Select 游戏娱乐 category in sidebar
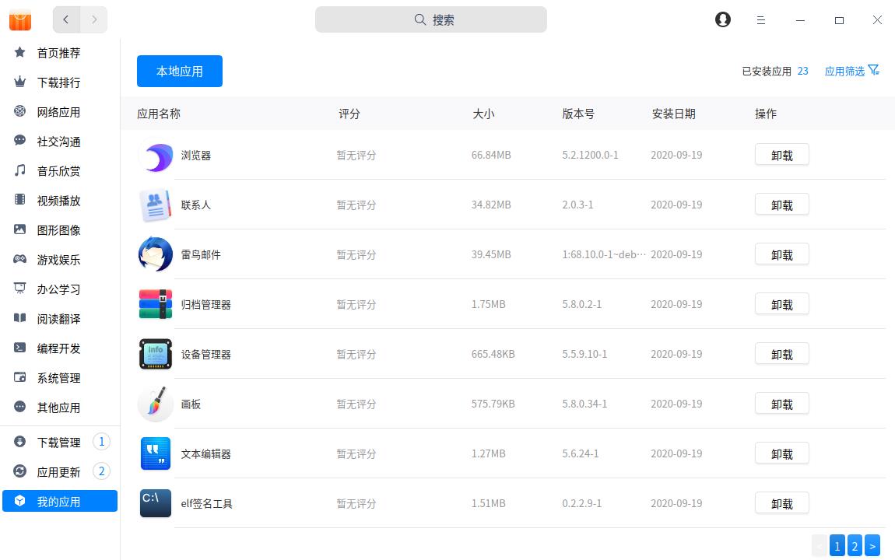895x560 pixels. pos(58,260)
